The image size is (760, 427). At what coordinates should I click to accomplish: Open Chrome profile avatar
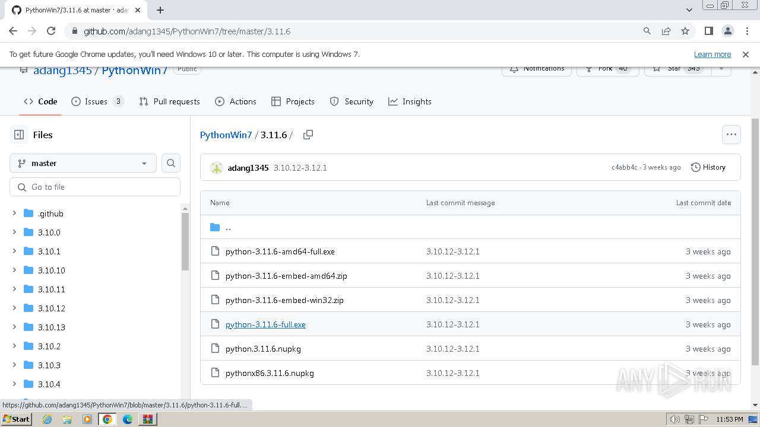pos(727,31)
